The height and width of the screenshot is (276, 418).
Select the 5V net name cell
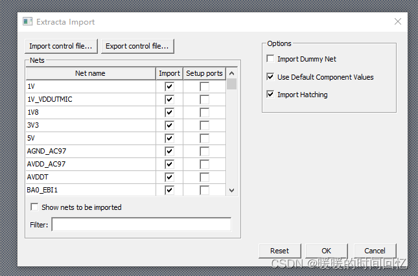click(91, 139)
